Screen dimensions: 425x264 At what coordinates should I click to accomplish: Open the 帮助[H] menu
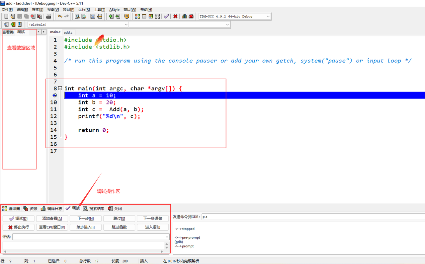coord(146,10)
